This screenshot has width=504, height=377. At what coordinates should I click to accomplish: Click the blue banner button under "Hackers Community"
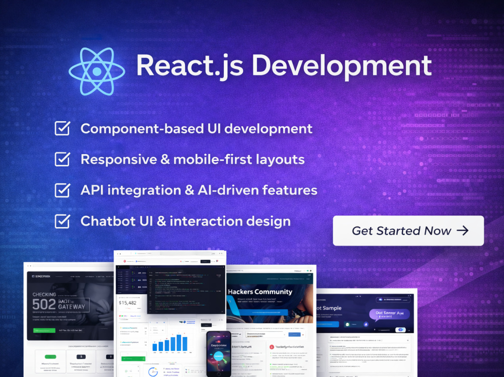coord(262,312)
